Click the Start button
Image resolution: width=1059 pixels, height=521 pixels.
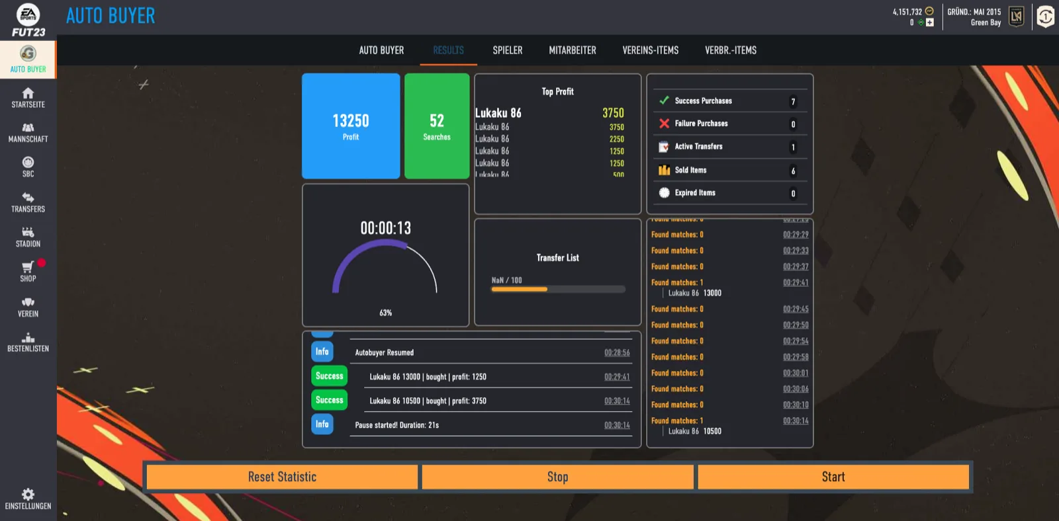tap(833, 477)
